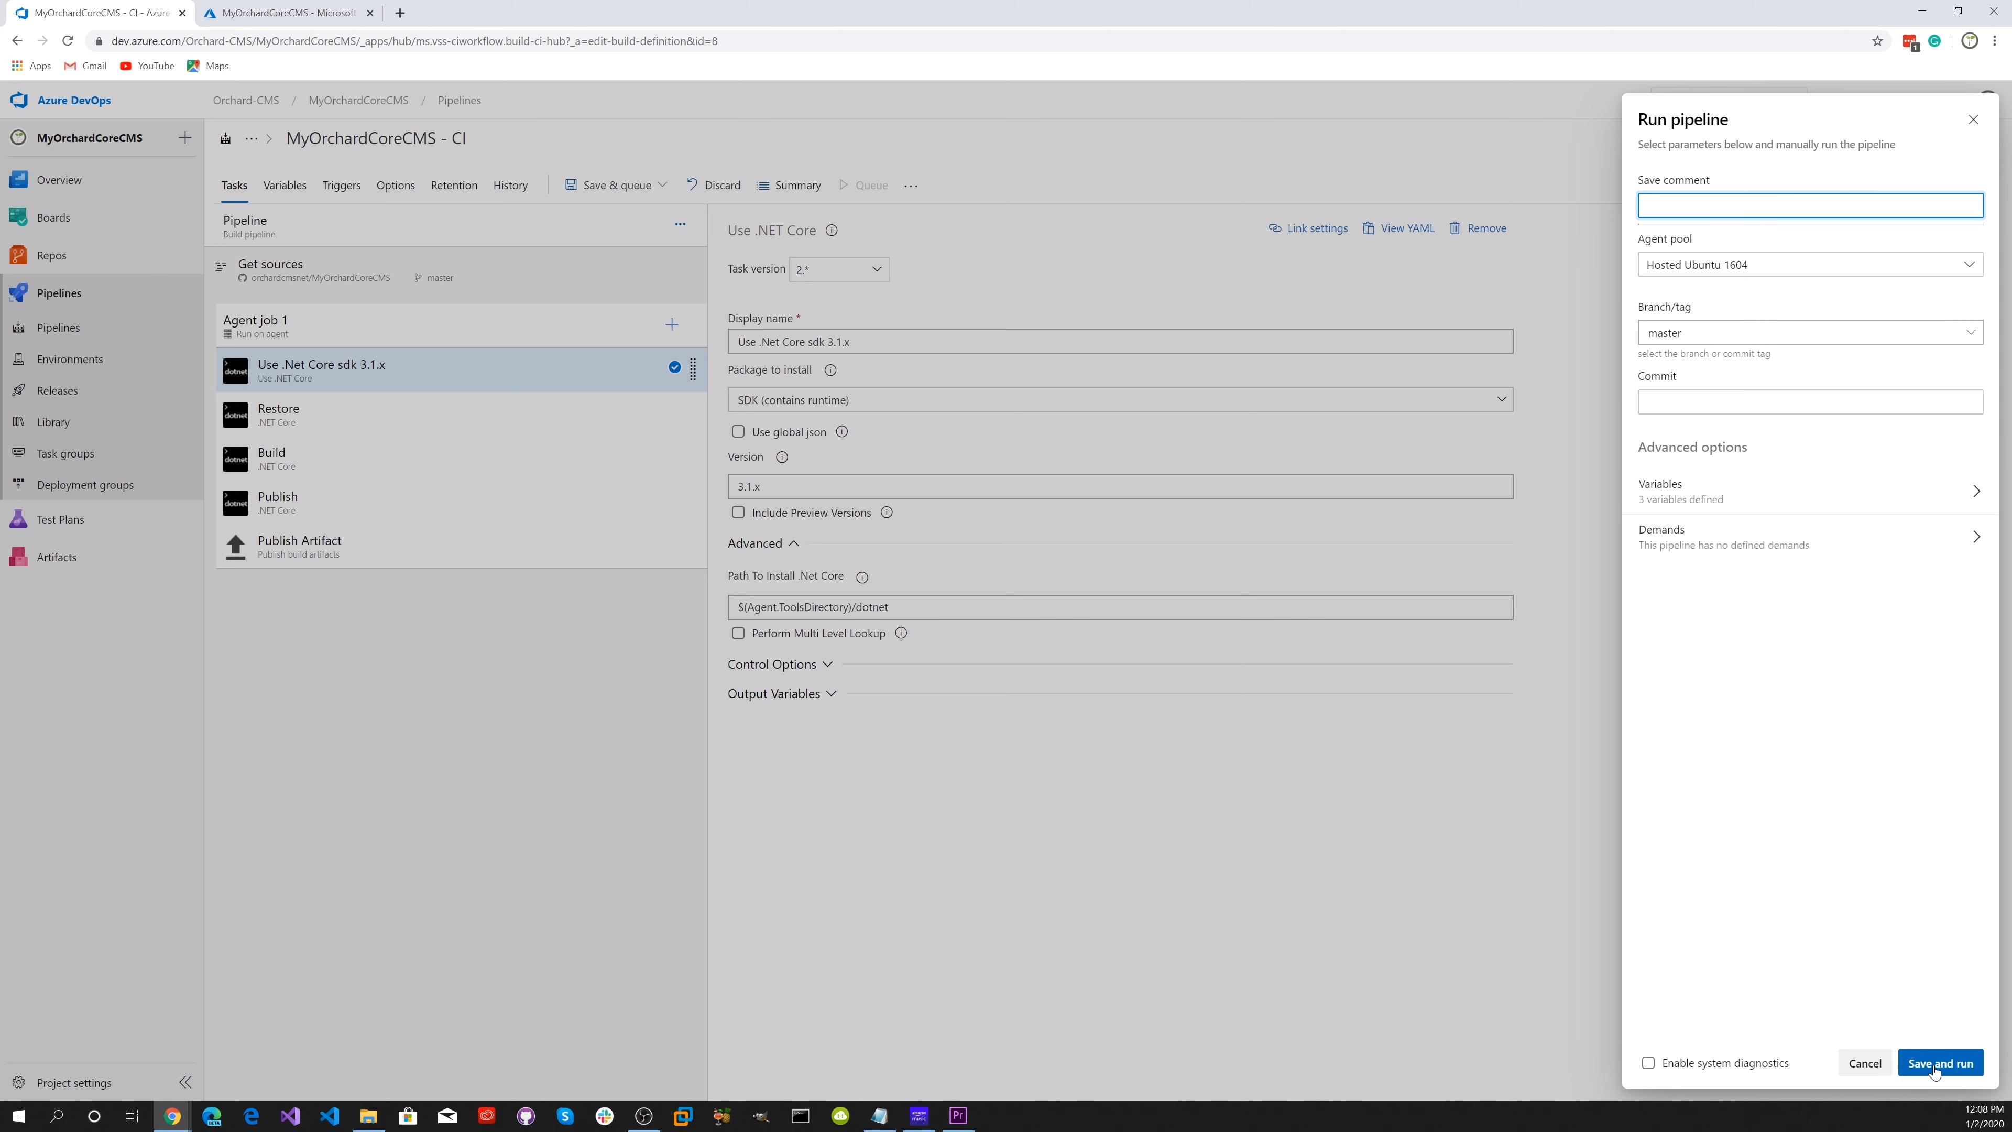Click the Version 3.1.x input field
2012x1132 pixels.
(x=1120, y=487)
